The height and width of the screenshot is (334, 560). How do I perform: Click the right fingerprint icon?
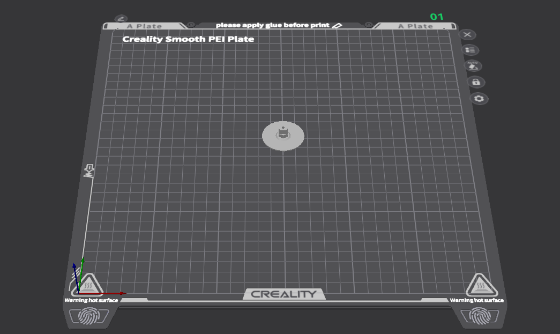click(x=480, y=316)
